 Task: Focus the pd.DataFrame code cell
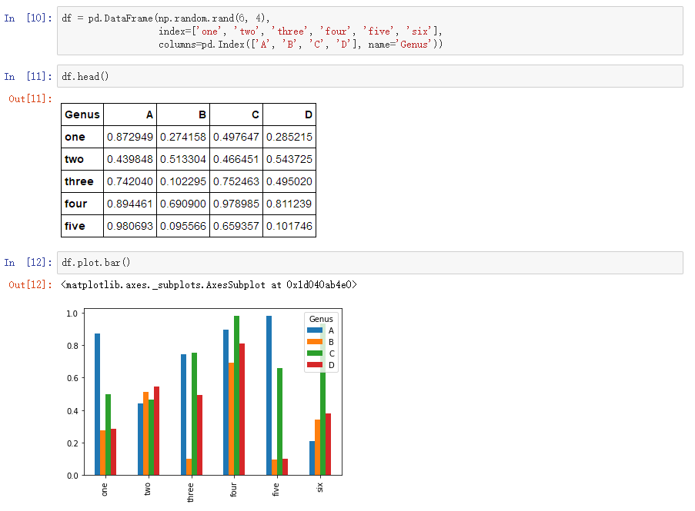point(369,31)
